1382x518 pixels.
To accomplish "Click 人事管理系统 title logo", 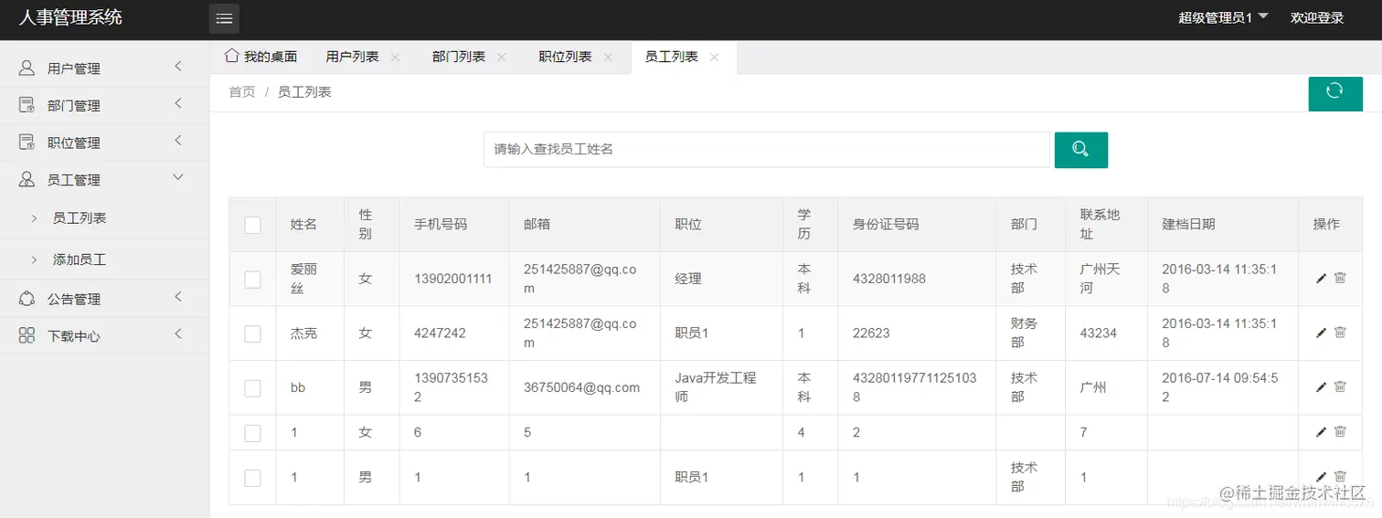I will (70, 17).
